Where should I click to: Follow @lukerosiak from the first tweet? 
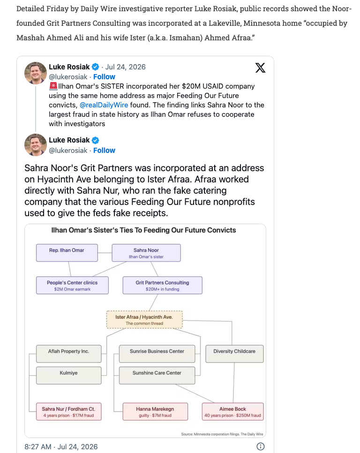(x=104, y=77)
